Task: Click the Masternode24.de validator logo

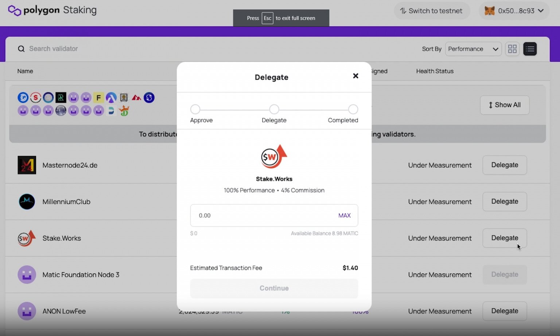Action: [x=27, y=165]
